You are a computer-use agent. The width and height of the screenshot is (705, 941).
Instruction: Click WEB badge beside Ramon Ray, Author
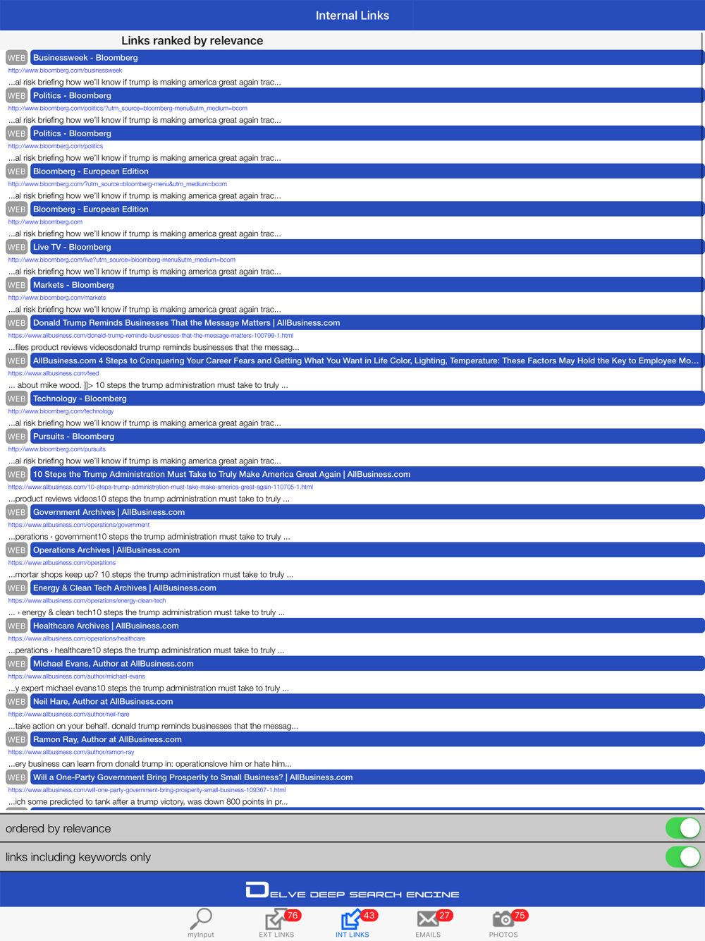(16, 740)
